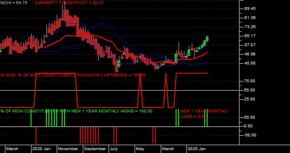Click the November date label
This screenshot has width=290, height=153.
pyautogui.click(x=68, y=149)
